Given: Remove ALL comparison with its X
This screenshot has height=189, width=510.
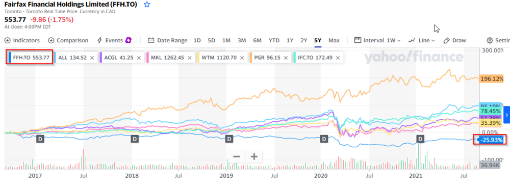Looking at the screenshot, I should click(92, 58).
